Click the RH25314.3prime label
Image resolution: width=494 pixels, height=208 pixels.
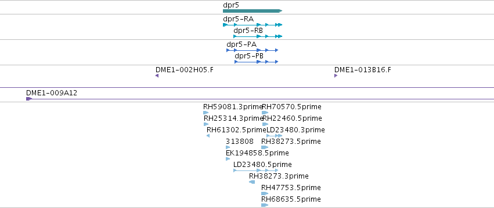pos(233,118)
